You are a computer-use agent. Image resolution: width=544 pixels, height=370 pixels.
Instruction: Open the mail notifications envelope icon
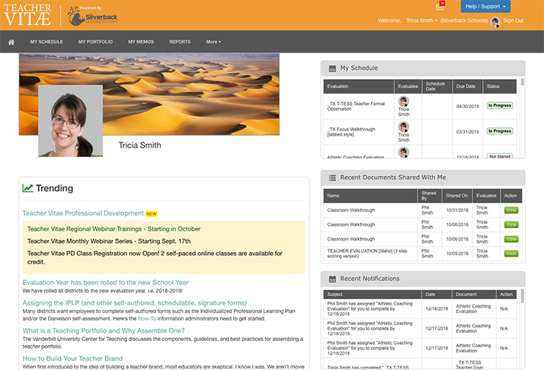(x=440, y=7)
